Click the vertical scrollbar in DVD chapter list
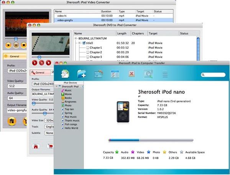Image resolution: width=230 pixels, height=175 pixels. click(x=198, y=49)
